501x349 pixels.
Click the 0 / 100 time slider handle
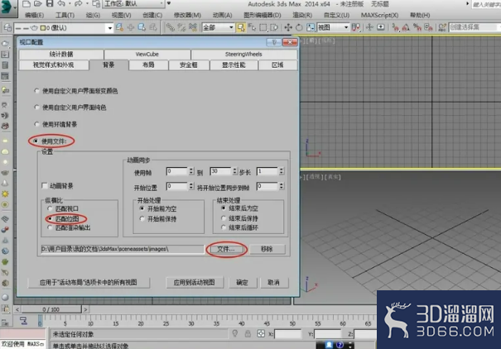click(51, 309)
